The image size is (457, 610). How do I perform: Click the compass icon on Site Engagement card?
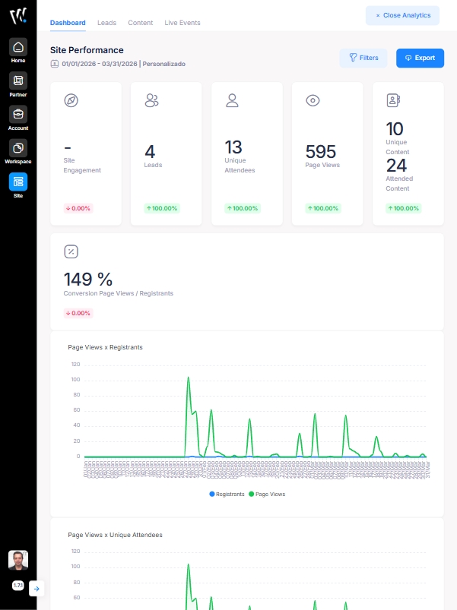(x=71, y=100)
